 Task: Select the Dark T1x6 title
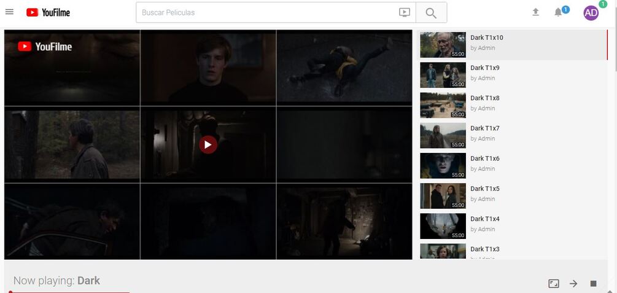point(485,158)
